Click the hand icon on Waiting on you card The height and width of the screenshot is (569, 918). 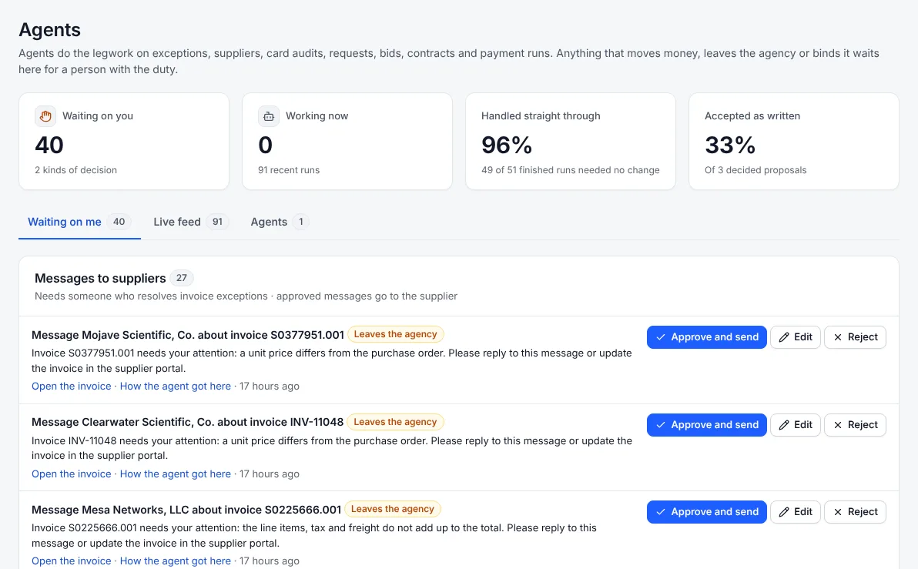tap(45, 116)
